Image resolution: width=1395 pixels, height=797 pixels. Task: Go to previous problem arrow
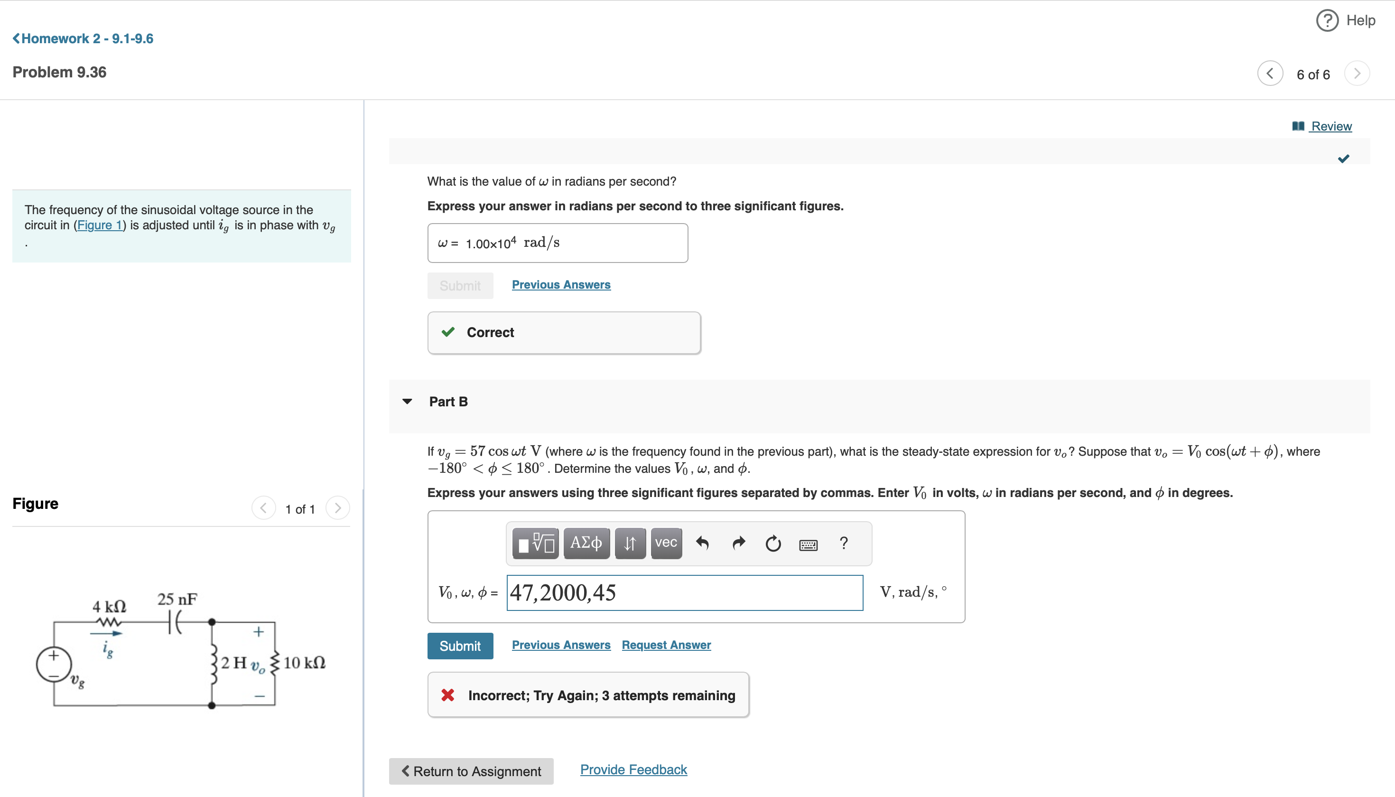(x=1270, y=74)
